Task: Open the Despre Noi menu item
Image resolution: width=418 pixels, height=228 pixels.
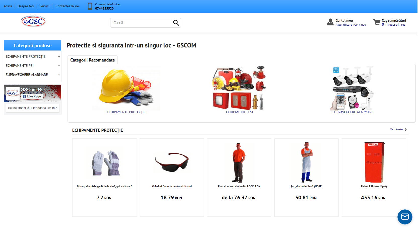Action: 26,6
